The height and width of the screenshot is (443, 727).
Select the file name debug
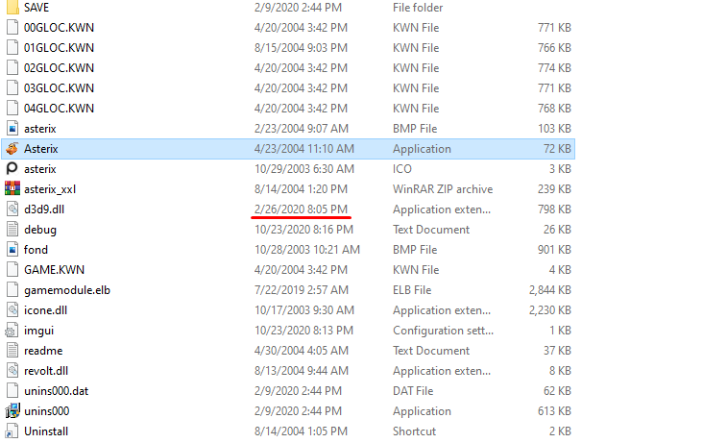coord(40,230)
